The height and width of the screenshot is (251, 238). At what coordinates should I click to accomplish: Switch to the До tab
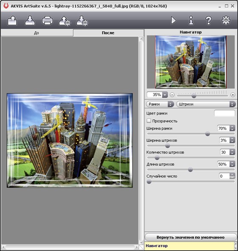point(37,33)
